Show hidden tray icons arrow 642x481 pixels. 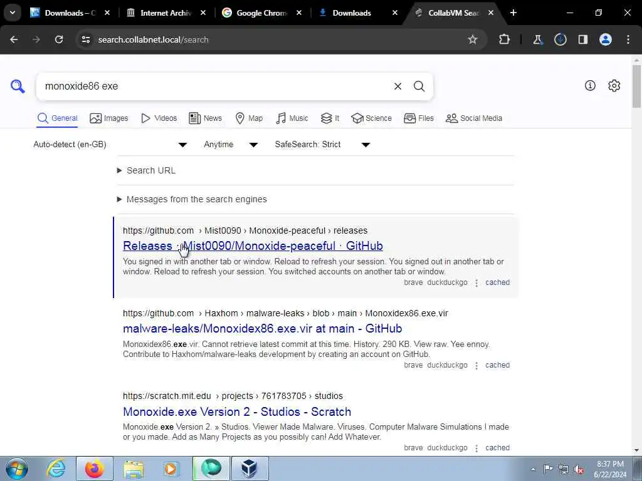point(533,469)
